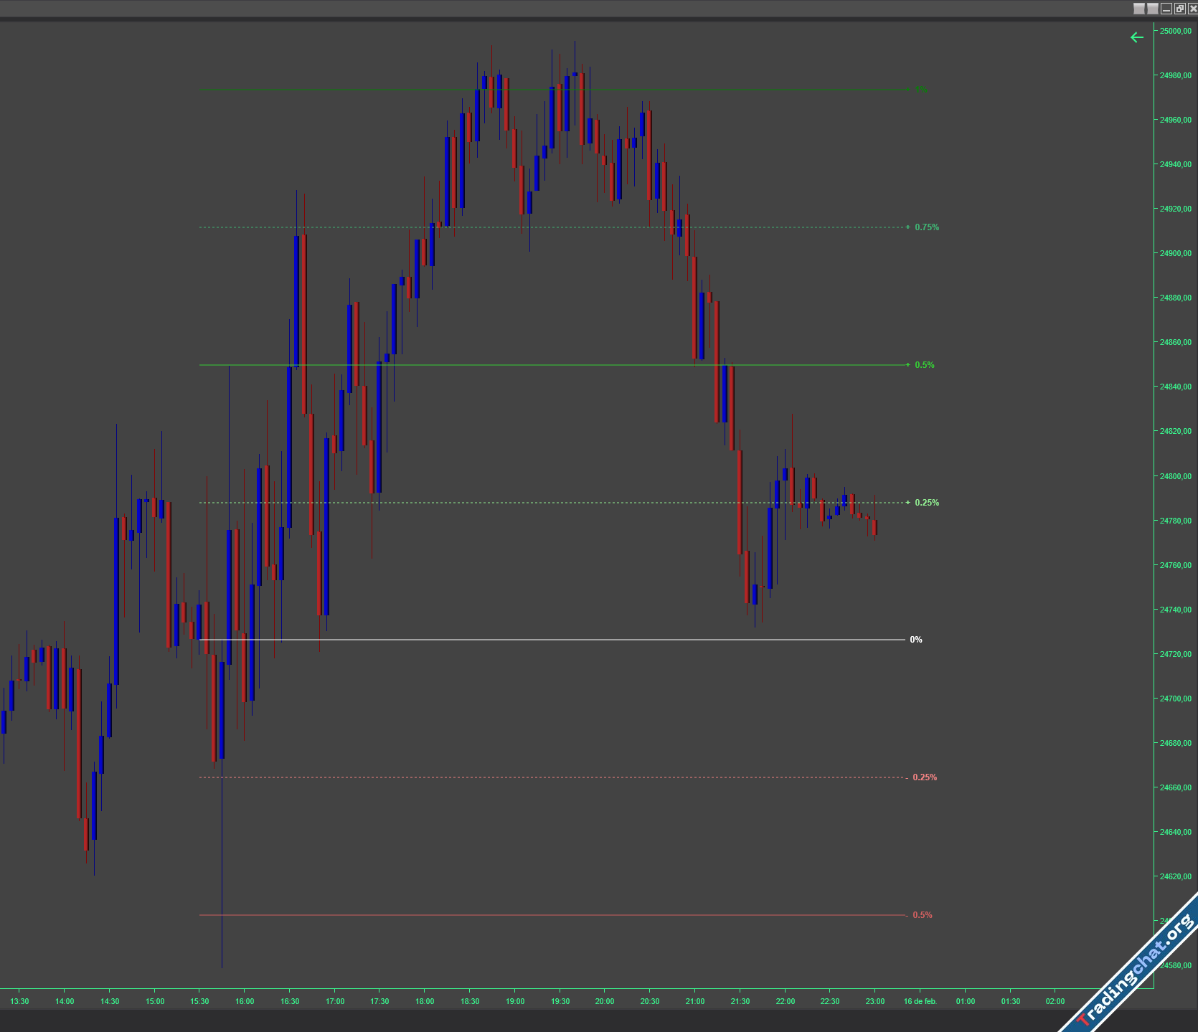1198x1032 pixels.
Task: Click the red -0.25% level label
Action: tap(924, 777)
